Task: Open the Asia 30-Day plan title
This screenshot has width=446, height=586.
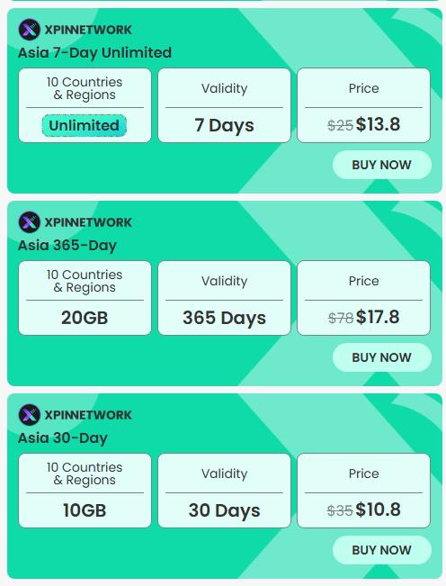Action: [63, 438]
